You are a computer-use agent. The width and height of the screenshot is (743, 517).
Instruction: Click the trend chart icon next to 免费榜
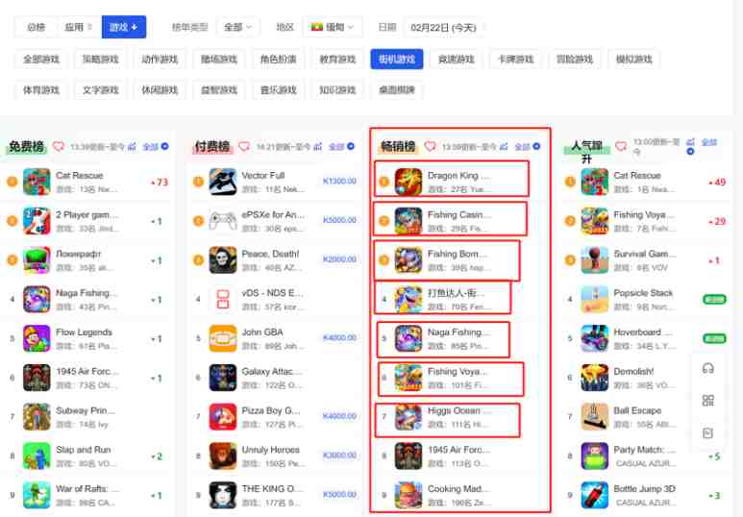click(x=133, y=147)
